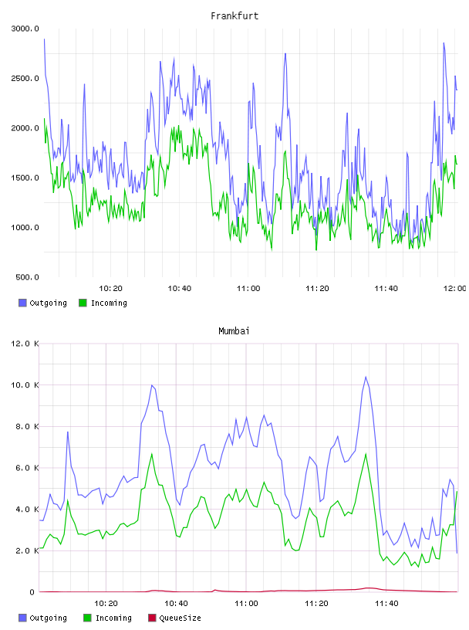Click the 0 y-axis label on Mumbai
Screen dimensions: 469x630
(x=32, y=592)
